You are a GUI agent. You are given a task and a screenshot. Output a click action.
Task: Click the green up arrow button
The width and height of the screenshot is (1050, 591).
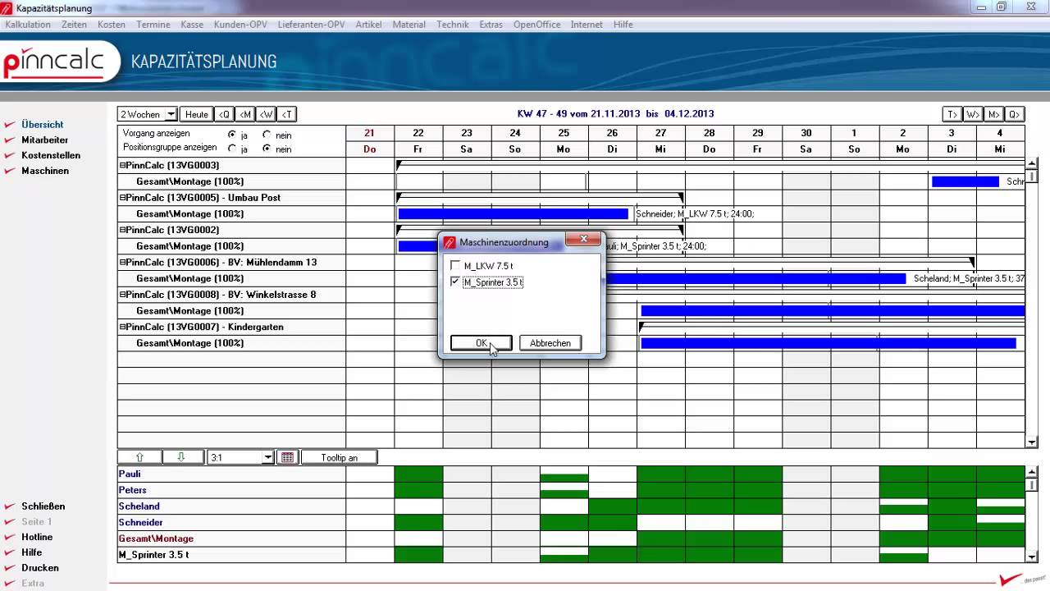(139, 457)
